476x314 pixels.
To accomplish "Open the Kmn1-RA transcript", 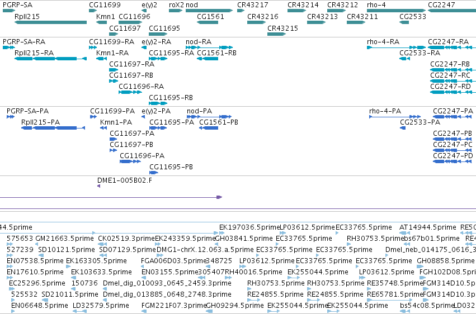I will click(x=101, y=59).
